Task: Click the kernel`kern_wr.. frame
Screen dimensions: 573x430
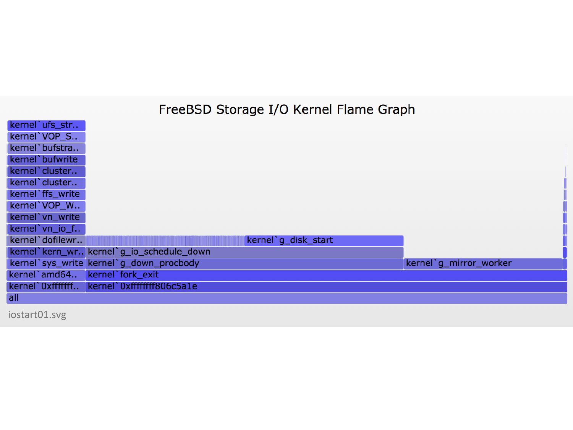Action: coord(46,252)
